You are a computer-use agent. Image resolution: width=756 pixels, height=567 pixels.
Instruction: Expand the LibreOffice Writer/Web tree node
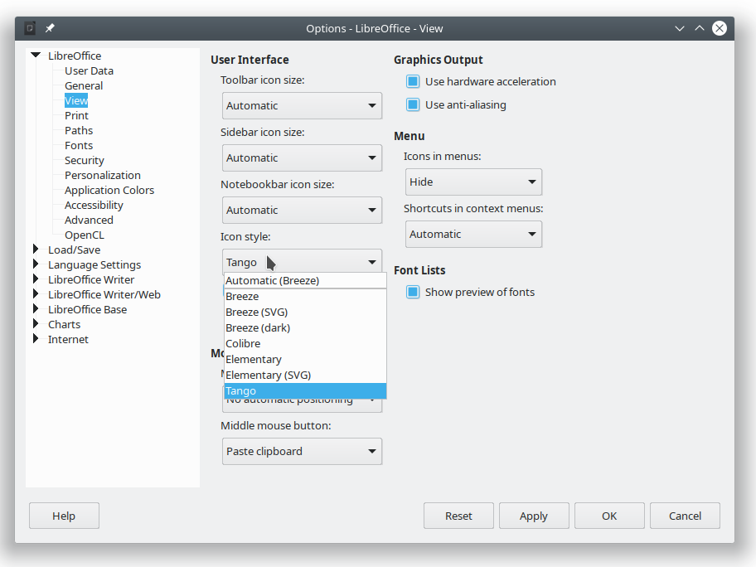pyautogui.click(x=36, y=294)
